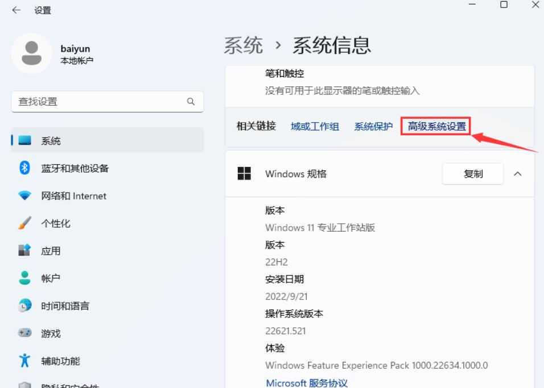Click the 蓝牙和其他设备 Bluetooth icon
Viewport: 544px width, 388px height.
(24, 168)
